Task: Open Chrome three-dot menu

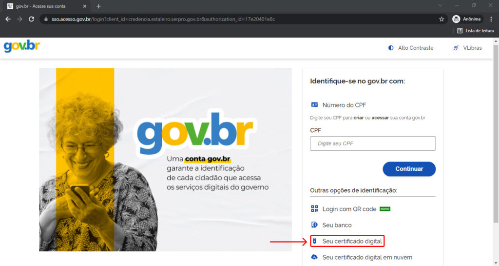Action: (x=491, y=19)
